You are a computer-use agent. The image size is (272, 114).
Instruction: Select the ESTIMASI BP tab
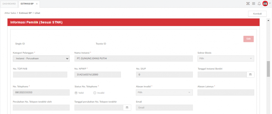coord(27,4)
